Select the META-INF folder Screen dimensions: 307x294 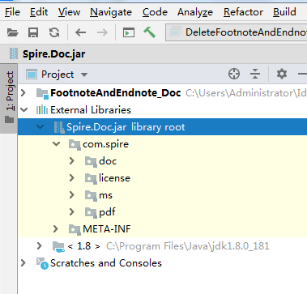(x=107, y=229)
